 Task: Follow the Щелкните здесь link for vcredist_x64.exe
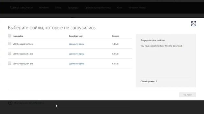click(x=76, y=54)
